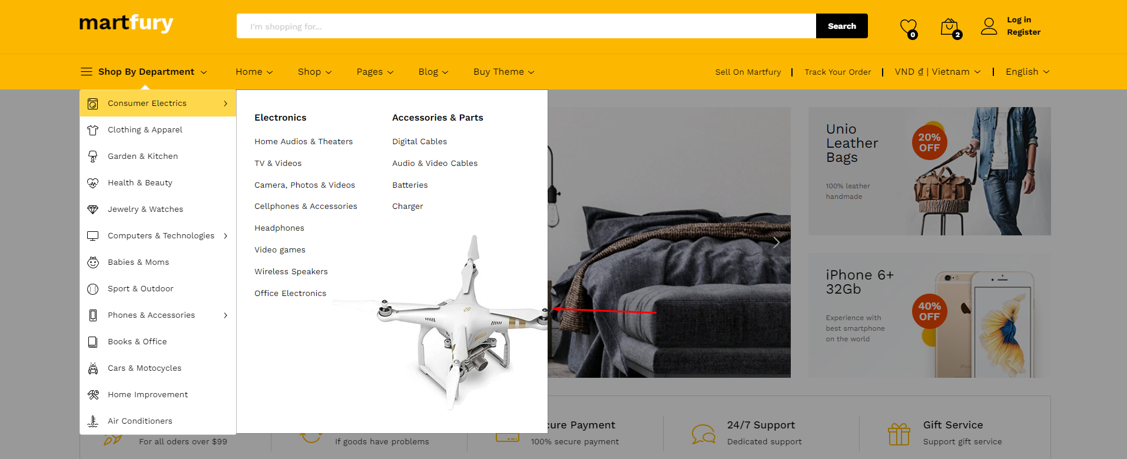
Task: Open the Buy Theme menu
Action: (504, 72)
